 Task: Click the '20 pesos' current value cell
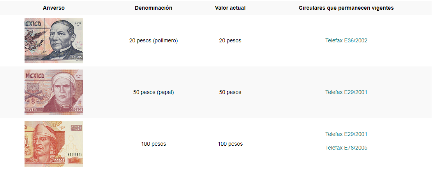pyautogui.click(x=230, y=41)
